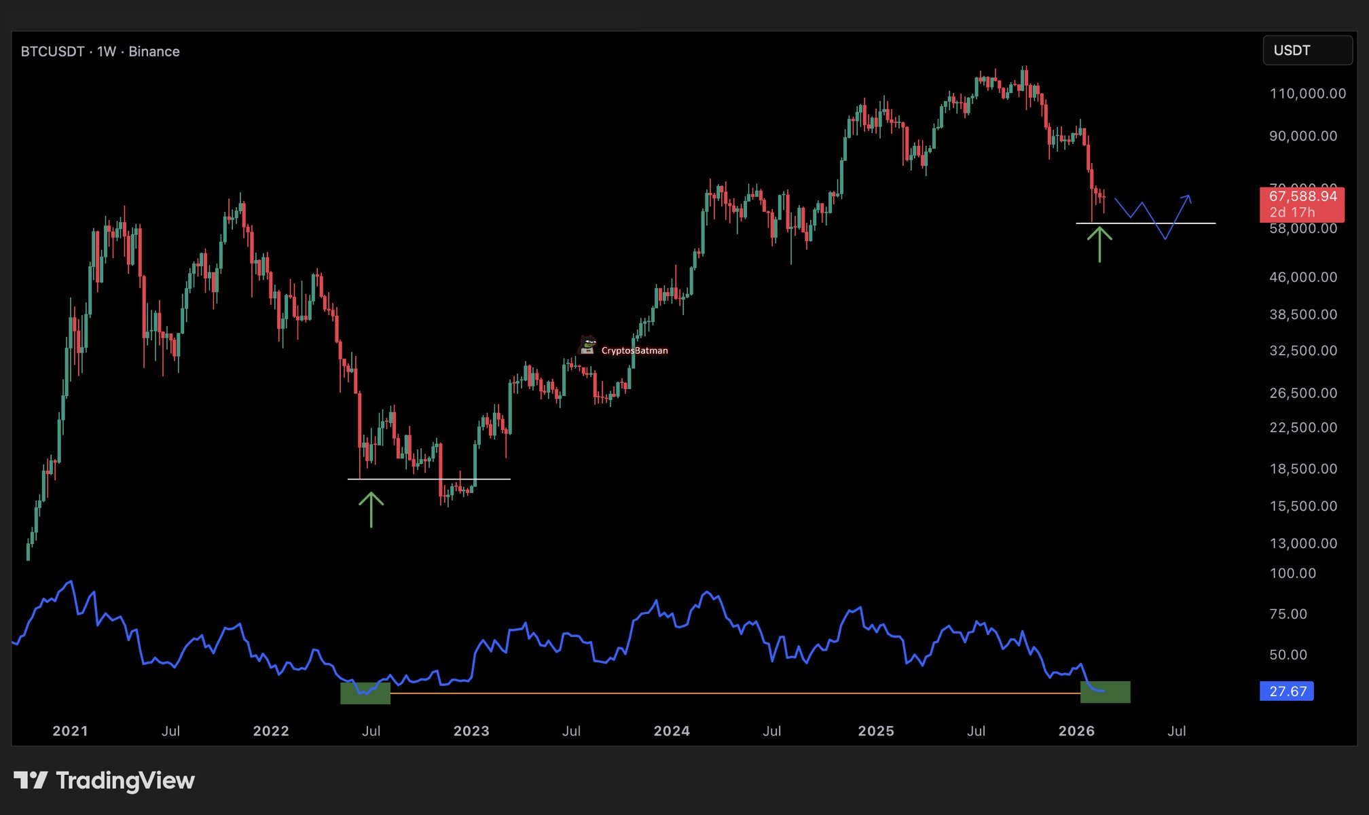
Task: Click the TradingView logo icon
Action: click(31, 780)
